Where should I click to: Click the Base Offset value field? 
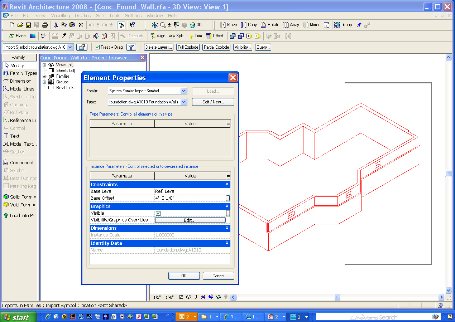190,198
